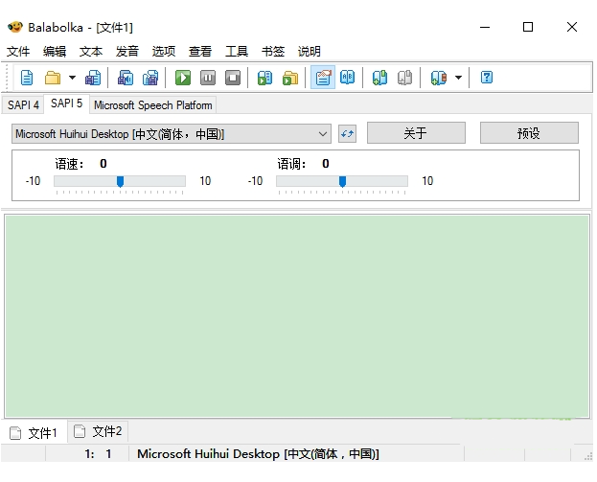Click the 预设 button
The image size is (597, 482).
529,133
